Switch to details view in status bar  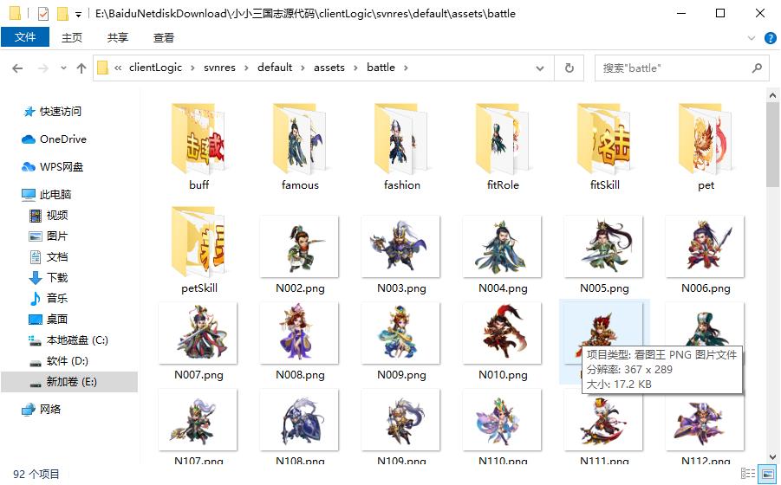pos(747,474)
